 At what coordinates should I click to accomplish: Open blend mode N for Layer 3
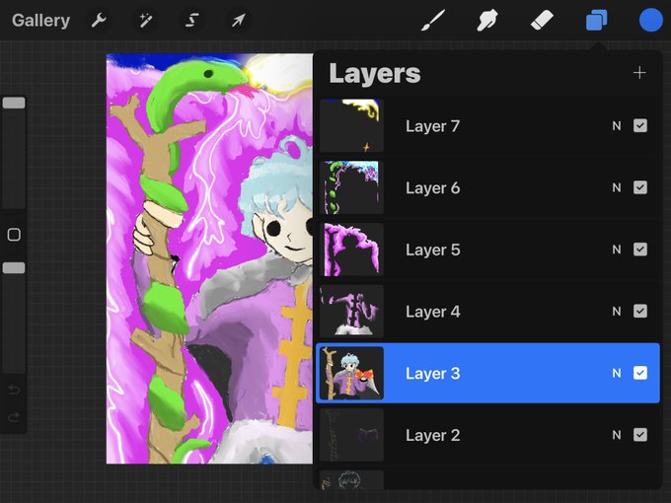pyautogui.click(x=616, y=374)
